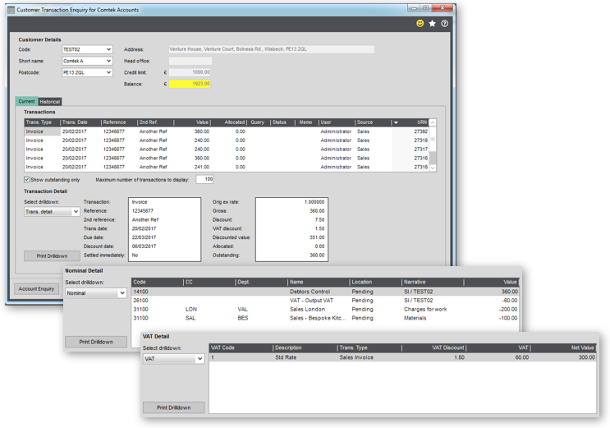Expand the customer Code dropdown

click(108, 49)
